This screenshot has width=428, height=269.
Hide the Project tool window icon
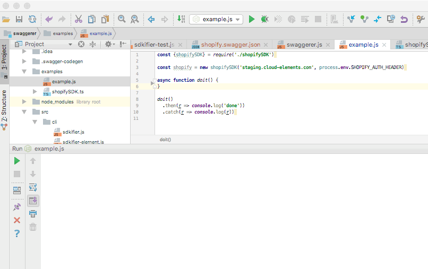pyautogui.click(x=123, y=44)
